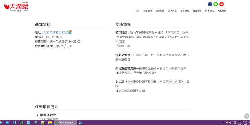Click the 「湳雅」站 bus stop text
Screen dimensions: 250x125
point(123,46)
